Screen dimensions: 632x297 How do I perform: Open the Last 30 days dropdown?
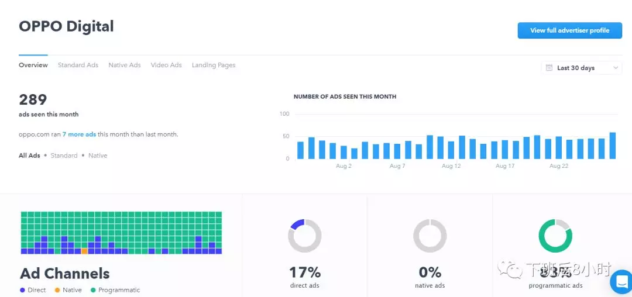point(581,68)
